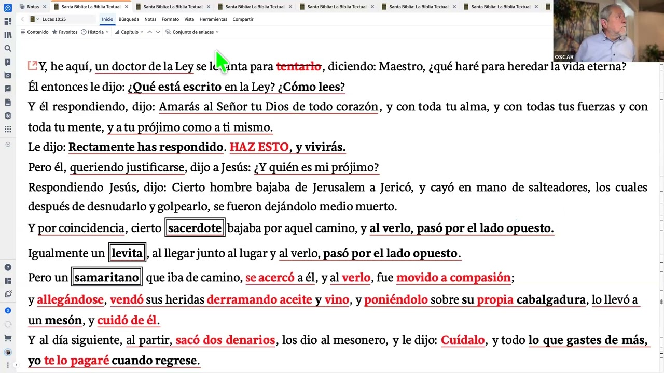The image size is (664, 373).
Task: Select the Inicio menu tab
Action: click(107, 19)
